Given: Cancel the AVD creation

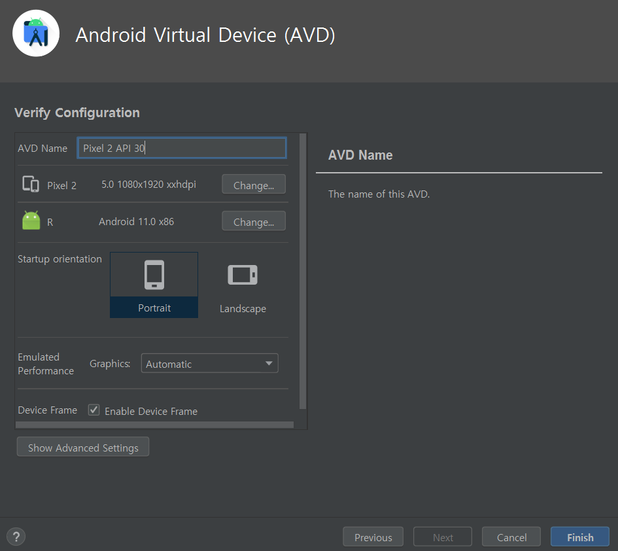Looking at the screenshot, I should click(x=511, y=537).
